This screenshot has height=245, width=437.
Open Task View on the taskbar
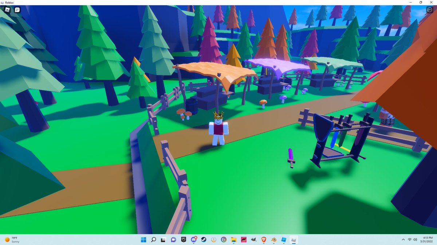coord(164,240)
